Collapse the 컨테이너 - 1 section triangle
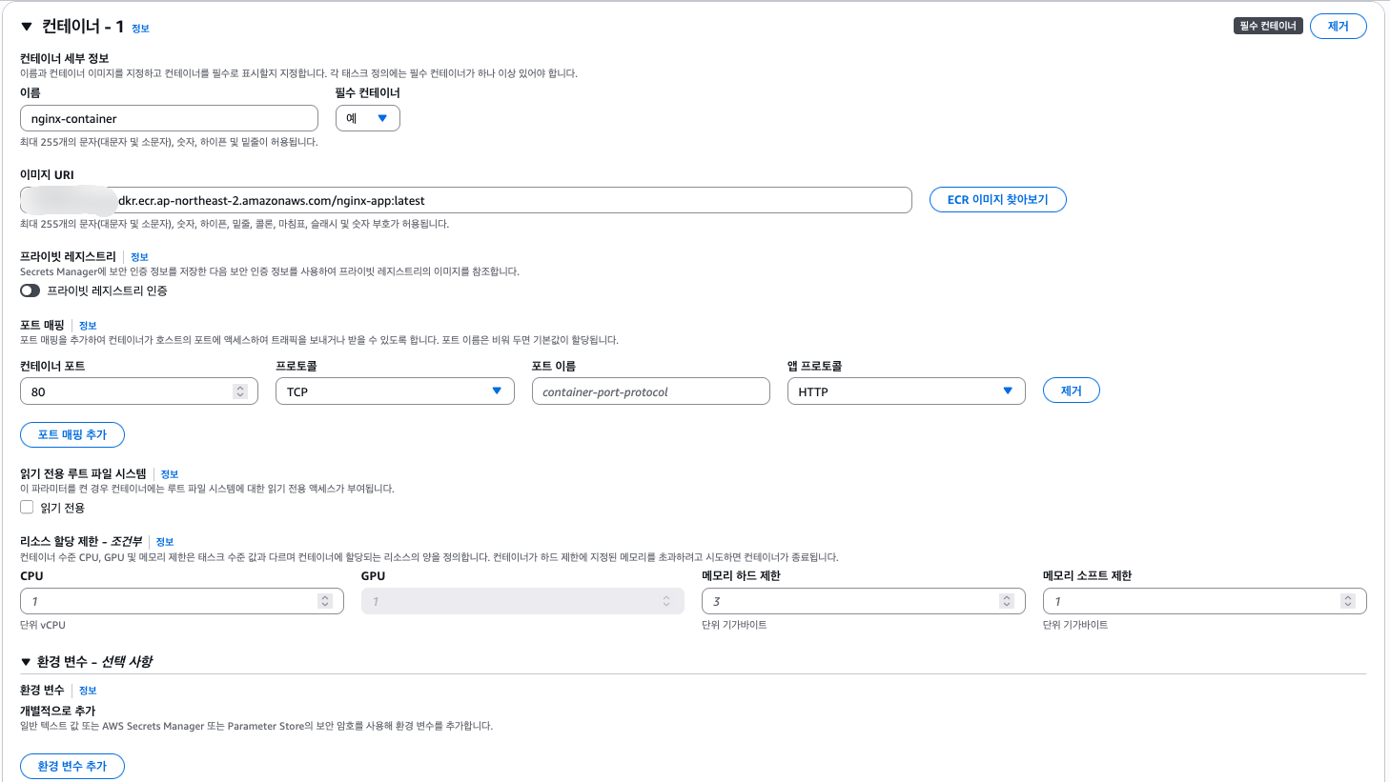The image size is (1390, 782). [x=27, y=27]
